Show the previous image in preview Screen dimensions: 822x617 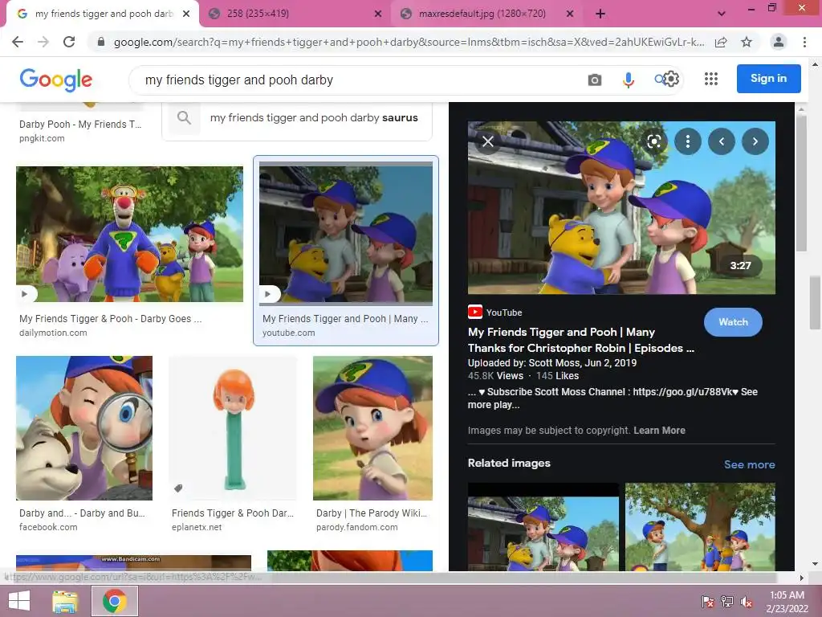point(722,141)
